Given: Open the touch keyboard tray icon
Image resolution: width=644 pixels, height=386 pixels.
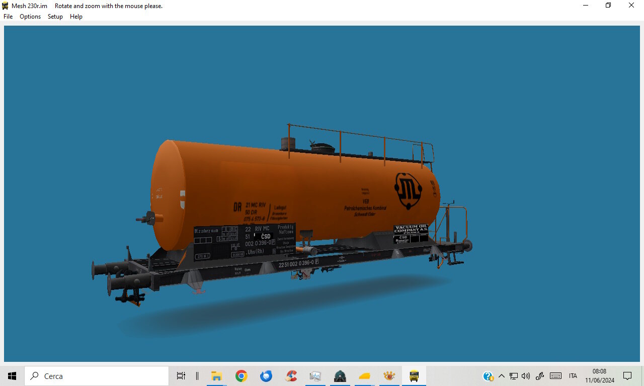Looking at the screenshot, I should tap(556, 376).
